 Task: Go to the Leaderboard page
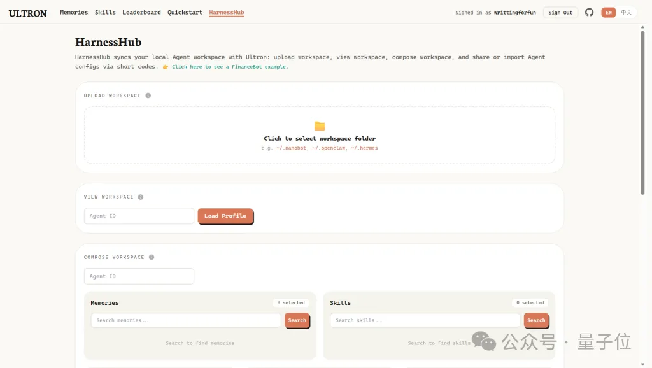click(x=141, y=13)
